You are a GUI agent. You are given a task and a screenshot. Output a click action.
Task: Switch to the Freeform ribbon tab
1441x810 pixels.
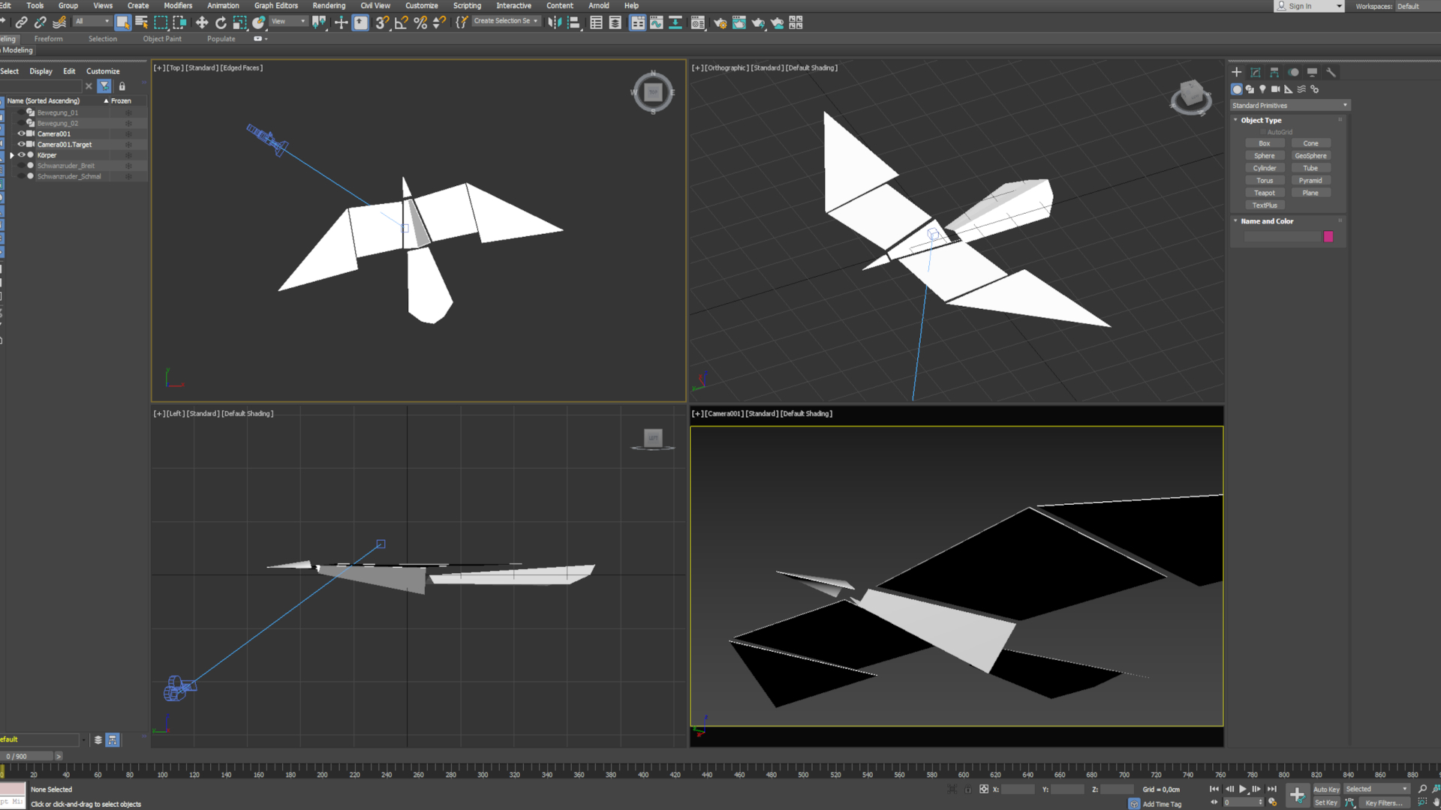point(48,39)
